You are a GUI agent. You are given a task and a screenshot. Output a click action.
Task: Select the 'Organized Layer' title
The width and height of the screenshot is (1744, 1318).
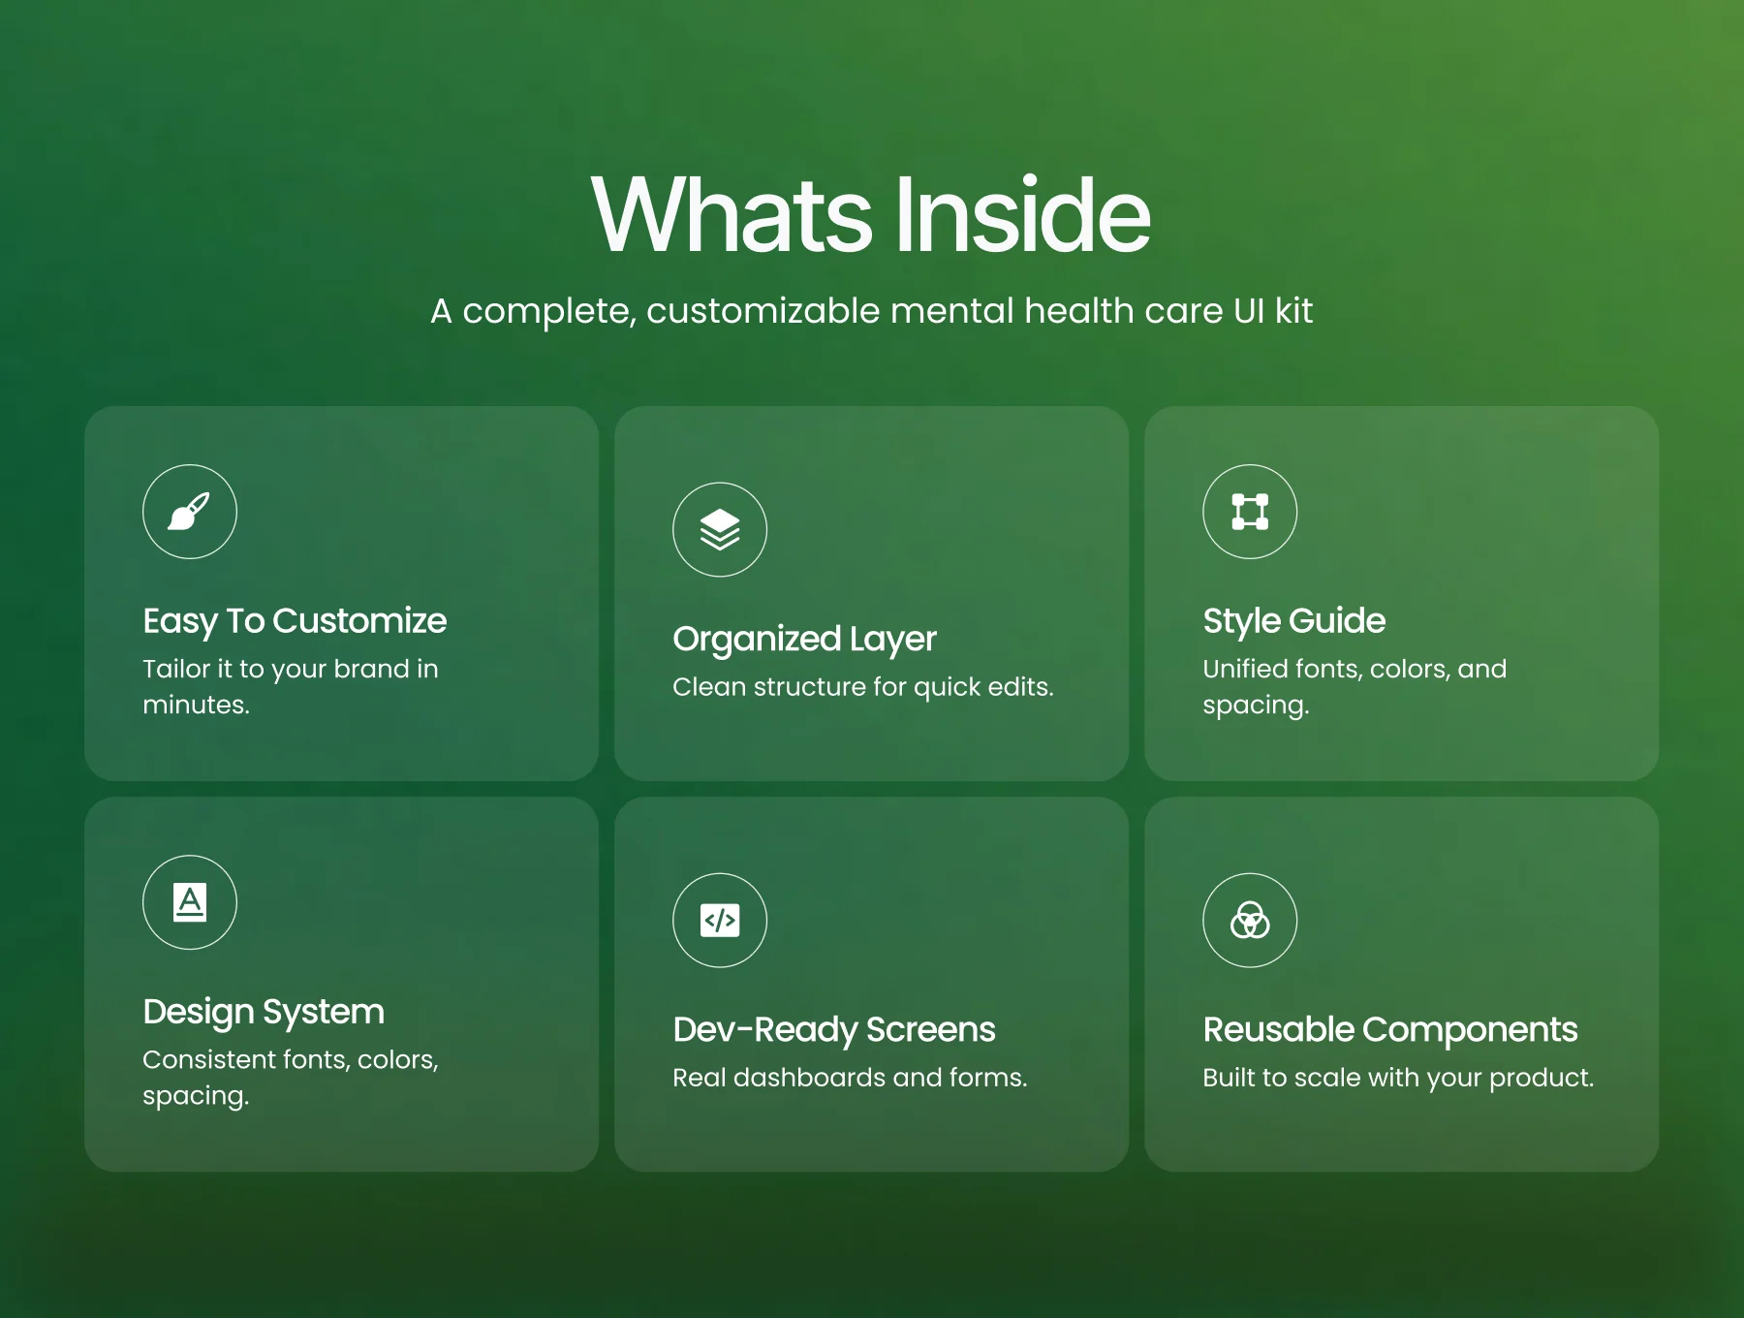pos(804,640)
